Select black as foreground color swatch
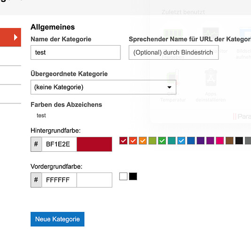The image size is (251, 235). [133, 176]
